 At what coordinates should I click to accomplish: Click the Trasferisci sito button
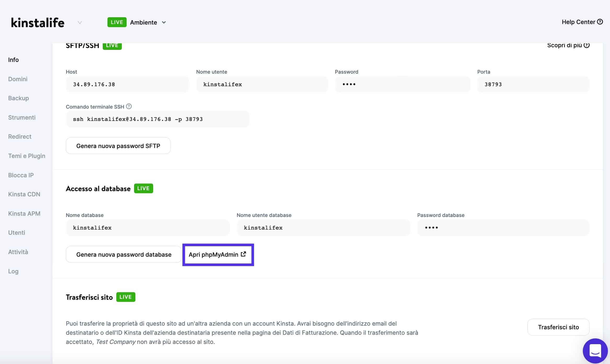click(558, 327)
